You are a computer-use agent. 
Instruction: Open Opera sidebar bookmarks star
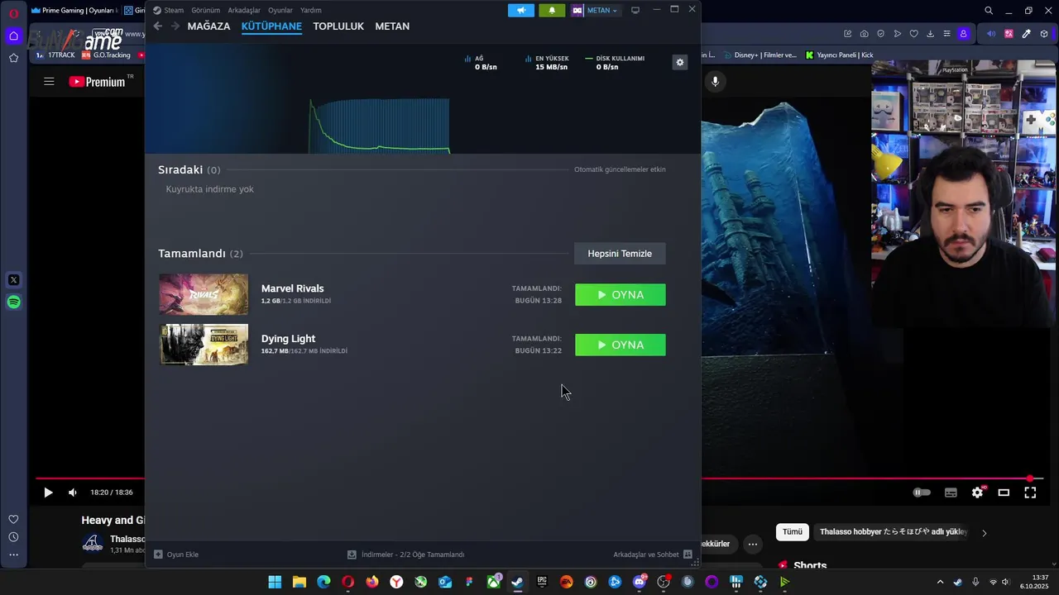click(x=13, y=58)
